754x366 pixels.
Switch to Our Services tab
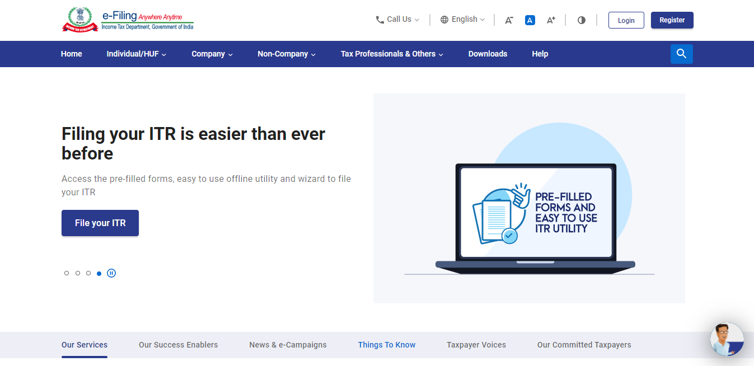coord(85,345)
